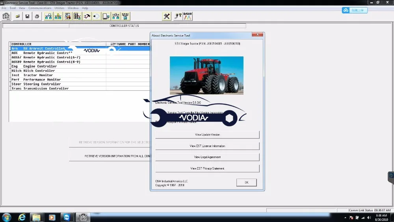The width and height of the screenshot is (394, 222).
Task: Select the Perf Performance Monitor row
Action: click(x=80, y=79)
